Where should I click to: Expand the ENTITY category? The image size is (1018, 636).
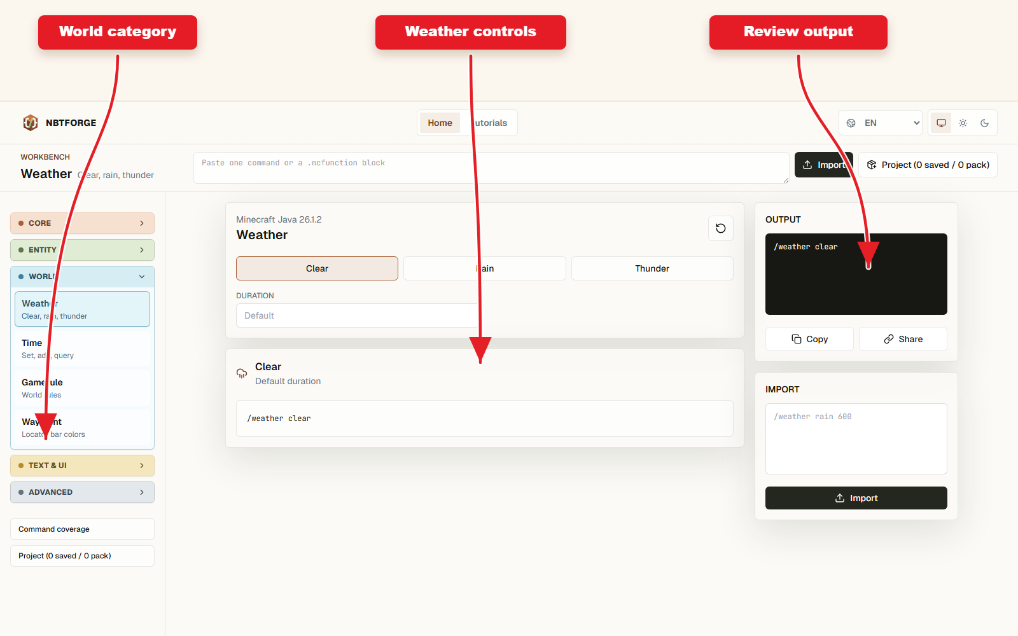point(82,250)
